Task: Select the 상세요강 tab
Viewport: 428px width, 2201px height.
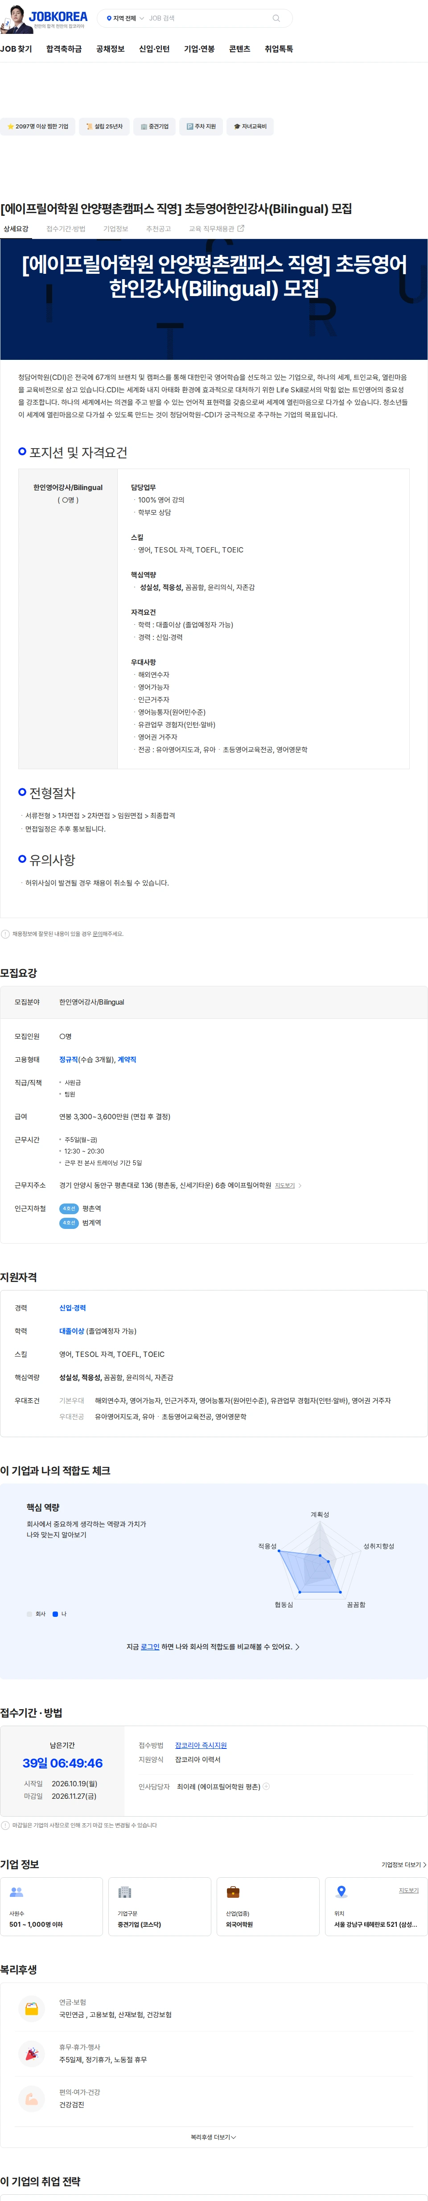Action: 15,229
